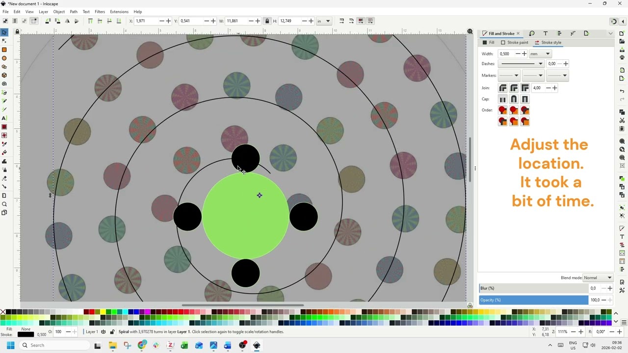Click the Print document icon
Viewport: 628px width, 353px height.
pos(622,57)
